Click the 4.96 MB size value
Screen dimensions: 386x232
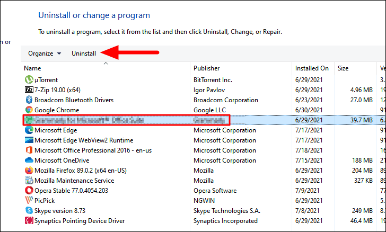362,90
